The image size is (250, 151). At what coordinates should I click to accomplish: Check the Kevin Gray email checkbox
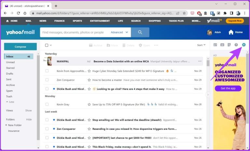47,104
